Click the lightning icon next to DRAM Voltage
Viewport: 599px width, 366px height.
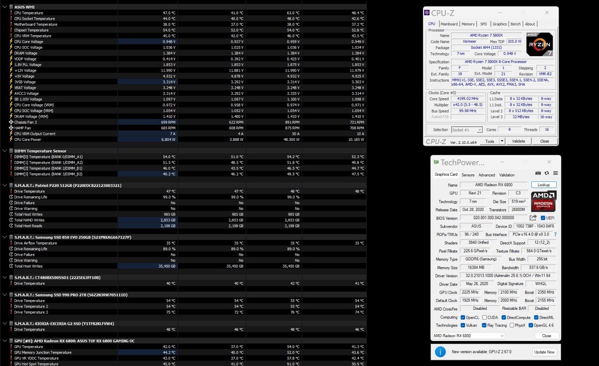pyautogui.click(x=11, y=53)
